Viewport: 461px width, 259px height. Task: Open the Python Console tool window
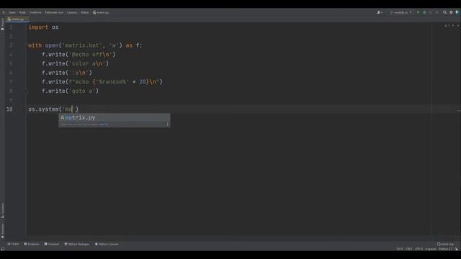click(107, 244)
